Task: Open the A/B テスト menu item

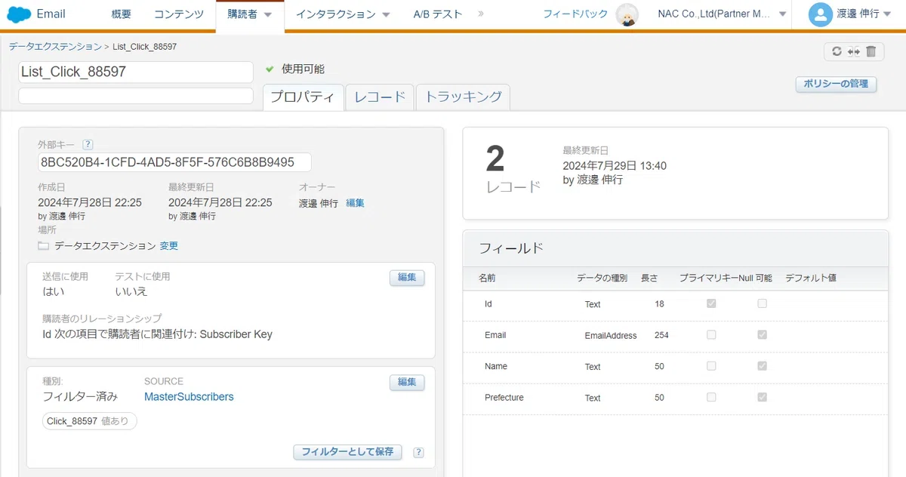Action: tap(438, 14)
